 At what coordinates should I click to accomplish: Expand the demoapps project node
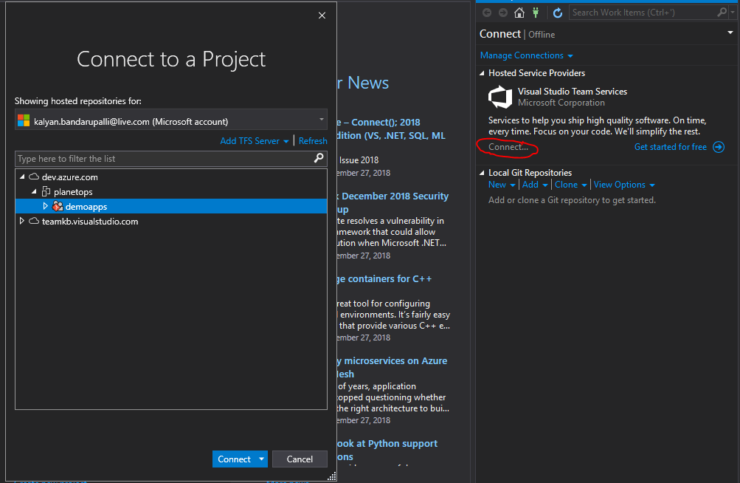[x=45, y=206]
